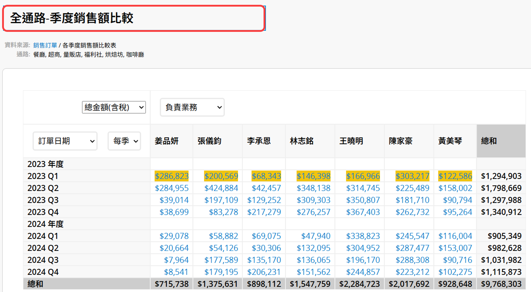Open 陳家豪's 2024 Q1 amount $245,547
This screenshot has width=531, height=292.
412,236
